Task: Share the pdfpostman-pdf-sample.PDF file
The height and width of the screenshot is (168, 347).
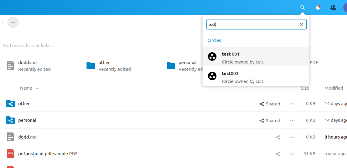Action: point(278,154)
